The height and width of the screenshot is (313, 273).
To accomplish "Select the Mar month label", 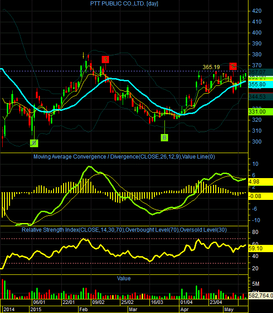I will [x=133, y=310].
